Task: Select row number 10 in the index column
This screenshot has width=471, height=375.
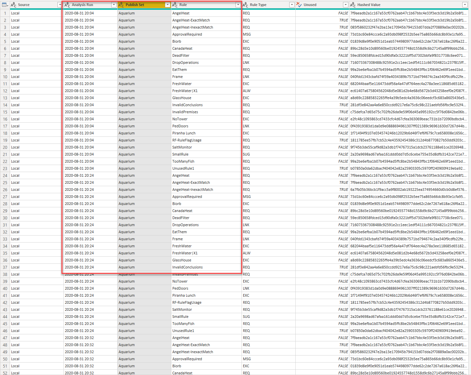Action: (5, 77)
